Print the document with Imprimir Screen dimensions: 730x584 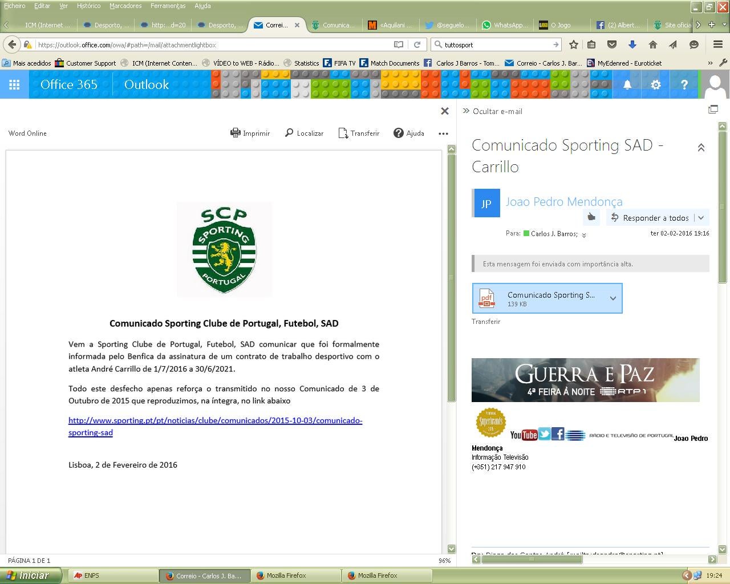250,133
